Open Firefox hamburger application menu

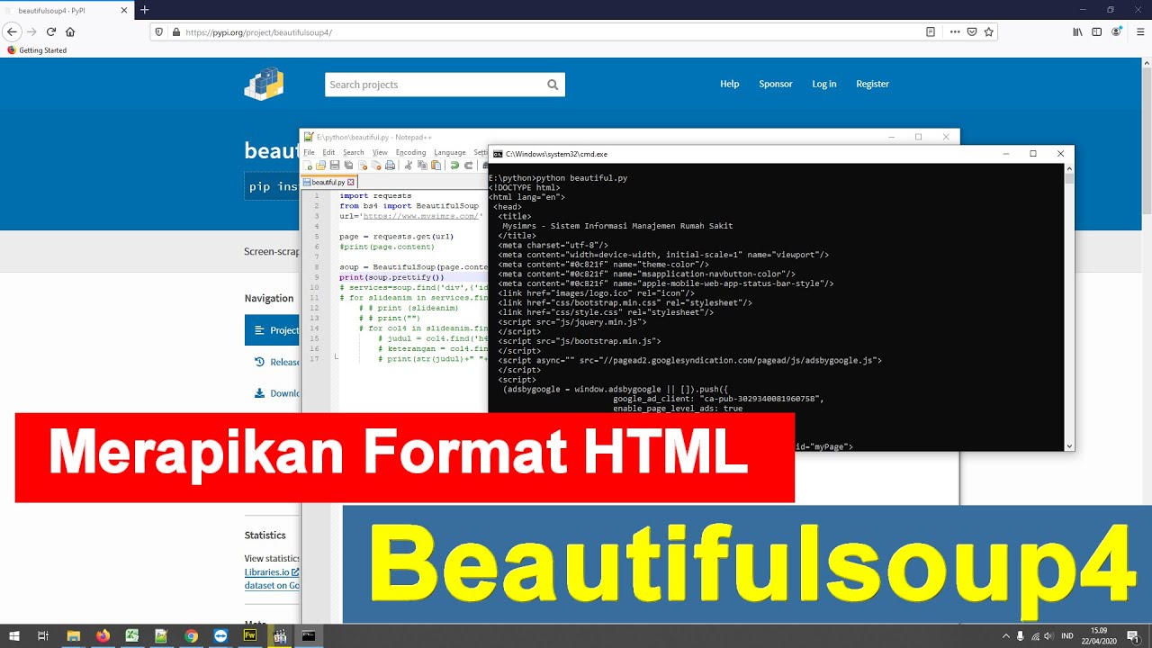1140,31
